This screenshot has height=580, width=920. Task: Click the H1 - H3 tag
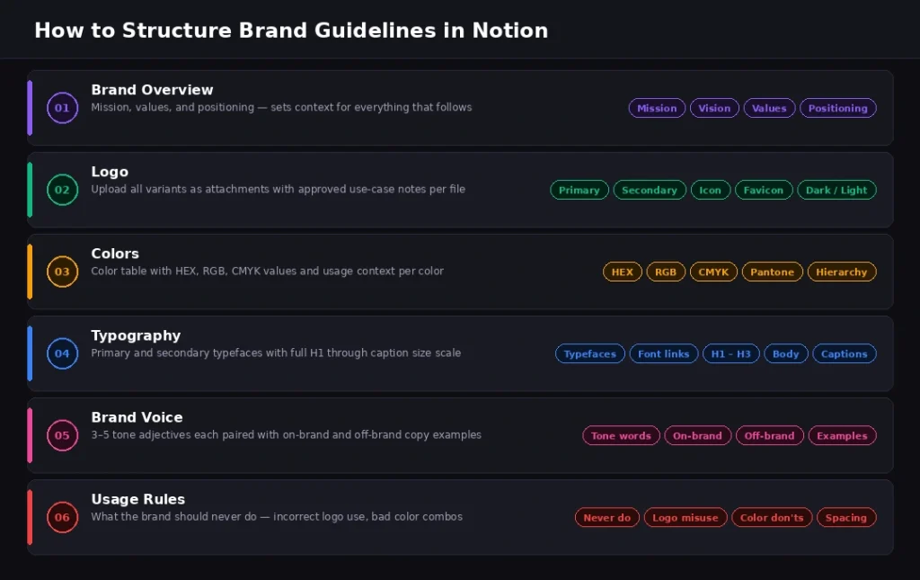(730, 354)
